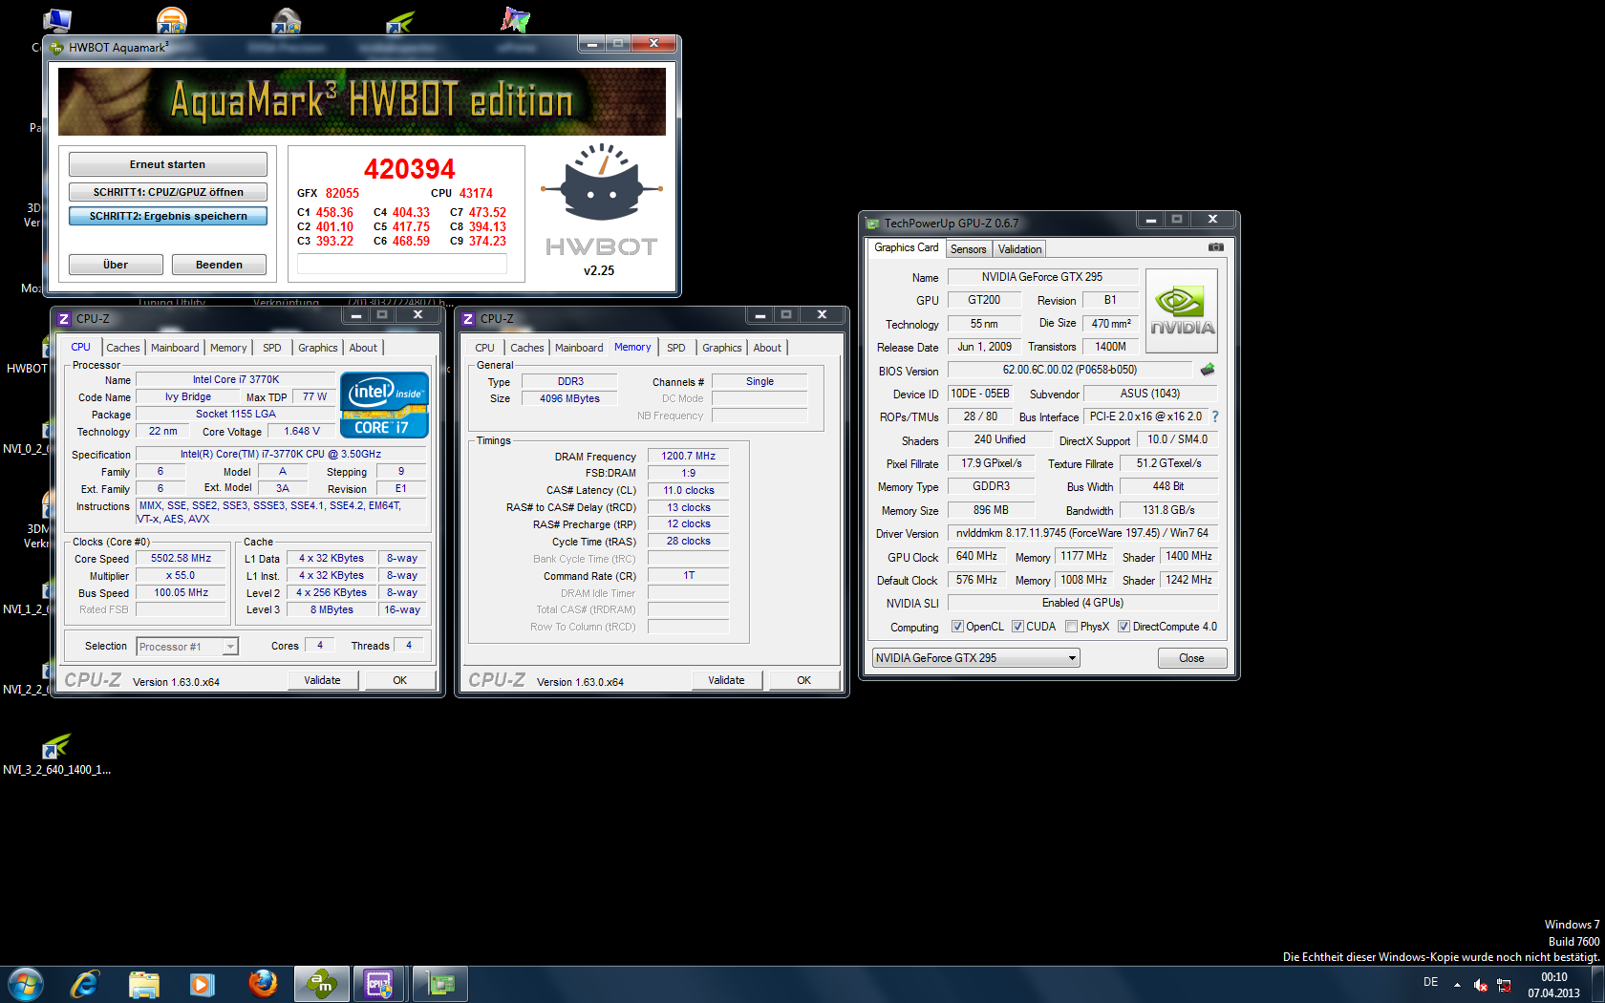
Task: Click the Bus Interface question mark
Action: [x=1215, y=416]
